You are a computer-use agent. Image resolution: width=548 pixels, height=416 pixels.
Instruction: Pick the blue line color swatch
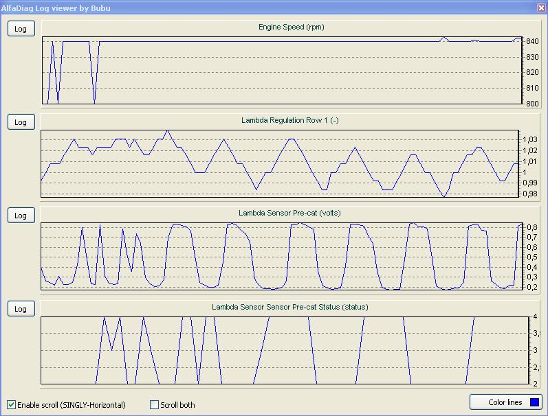click(535, 402)
